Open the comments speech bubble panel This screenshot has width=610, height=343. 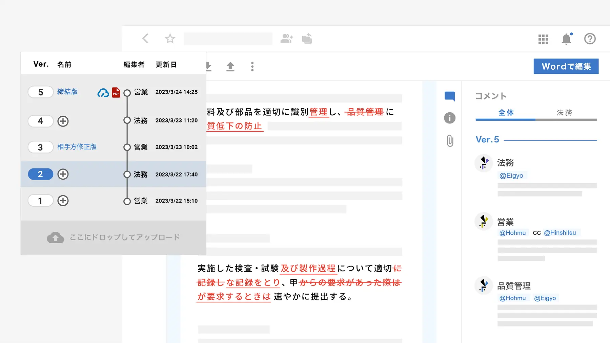[450, 96]
